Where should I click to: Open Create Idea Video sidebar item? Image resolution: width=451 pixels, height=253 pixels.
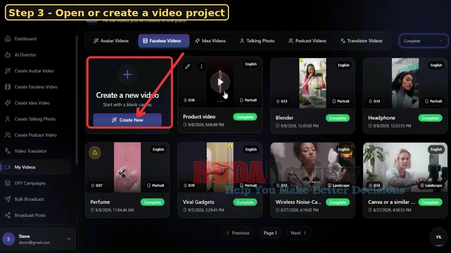coord(27,103)
